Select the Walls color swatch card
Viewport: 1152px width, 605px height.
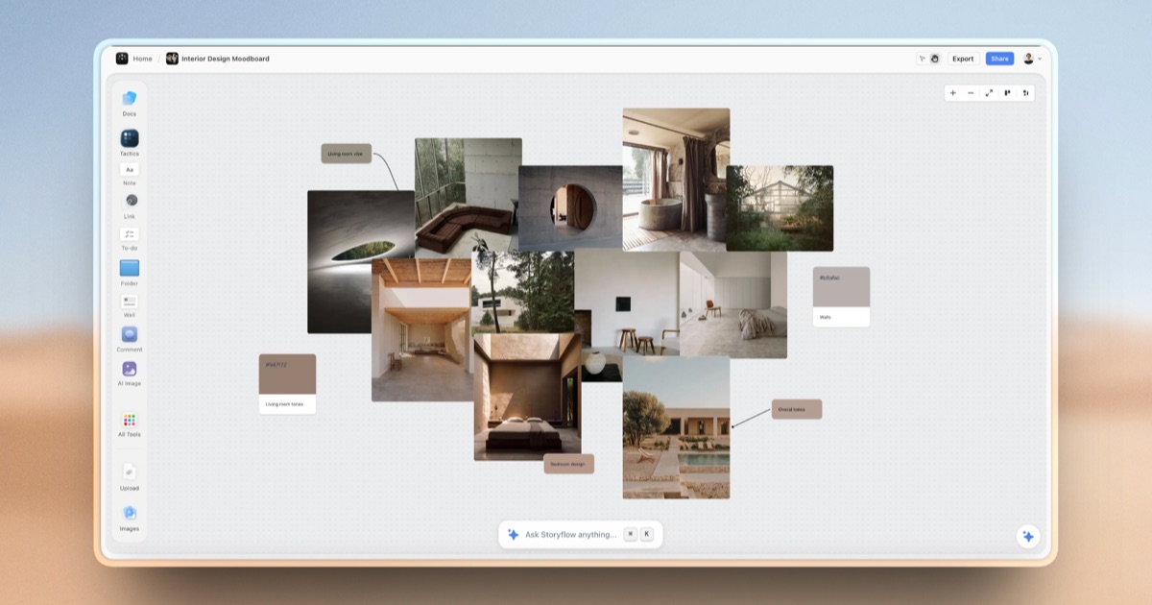[841, 297]
